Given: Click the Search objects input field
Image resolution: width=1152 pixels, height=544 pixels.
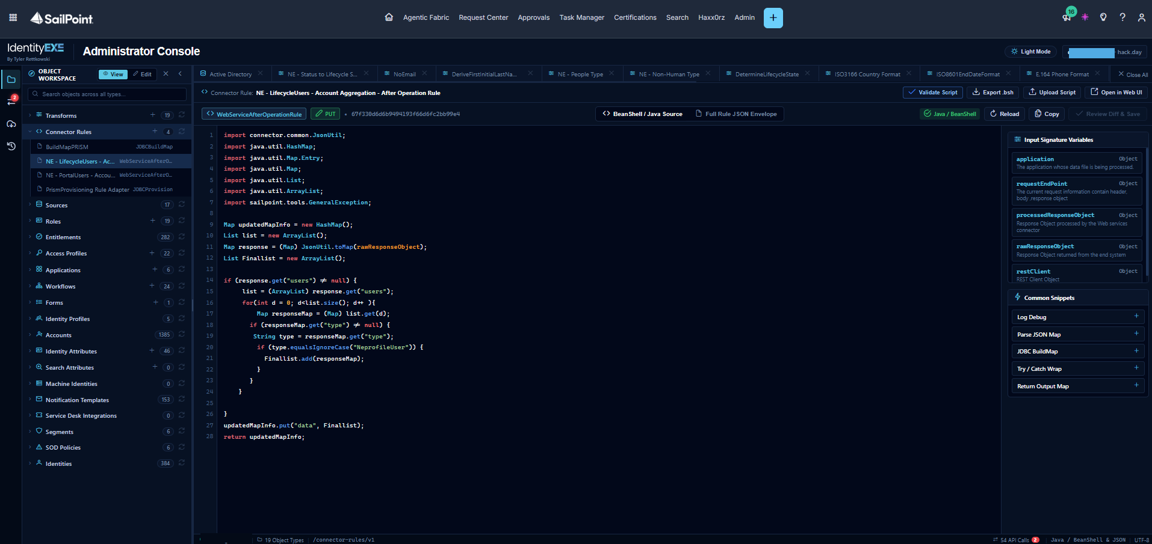Looking at the screenshot, I should (x=107, y=94).
